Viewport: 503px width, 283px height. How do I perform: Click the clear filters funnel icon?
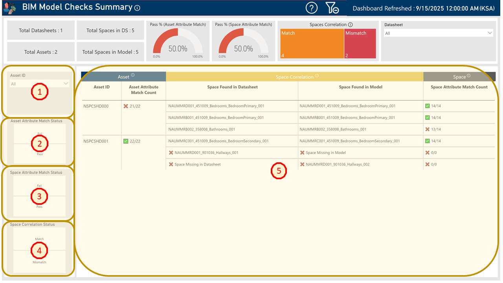(x=332, y=8)
